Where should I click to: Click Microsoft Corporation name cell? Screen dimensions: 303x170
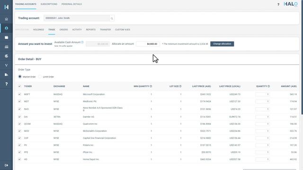pos(94,94)
